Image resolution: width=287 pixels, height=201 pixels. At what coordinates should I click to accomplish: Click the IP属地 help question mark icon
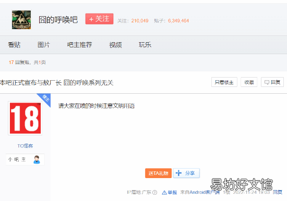[155, 193]
